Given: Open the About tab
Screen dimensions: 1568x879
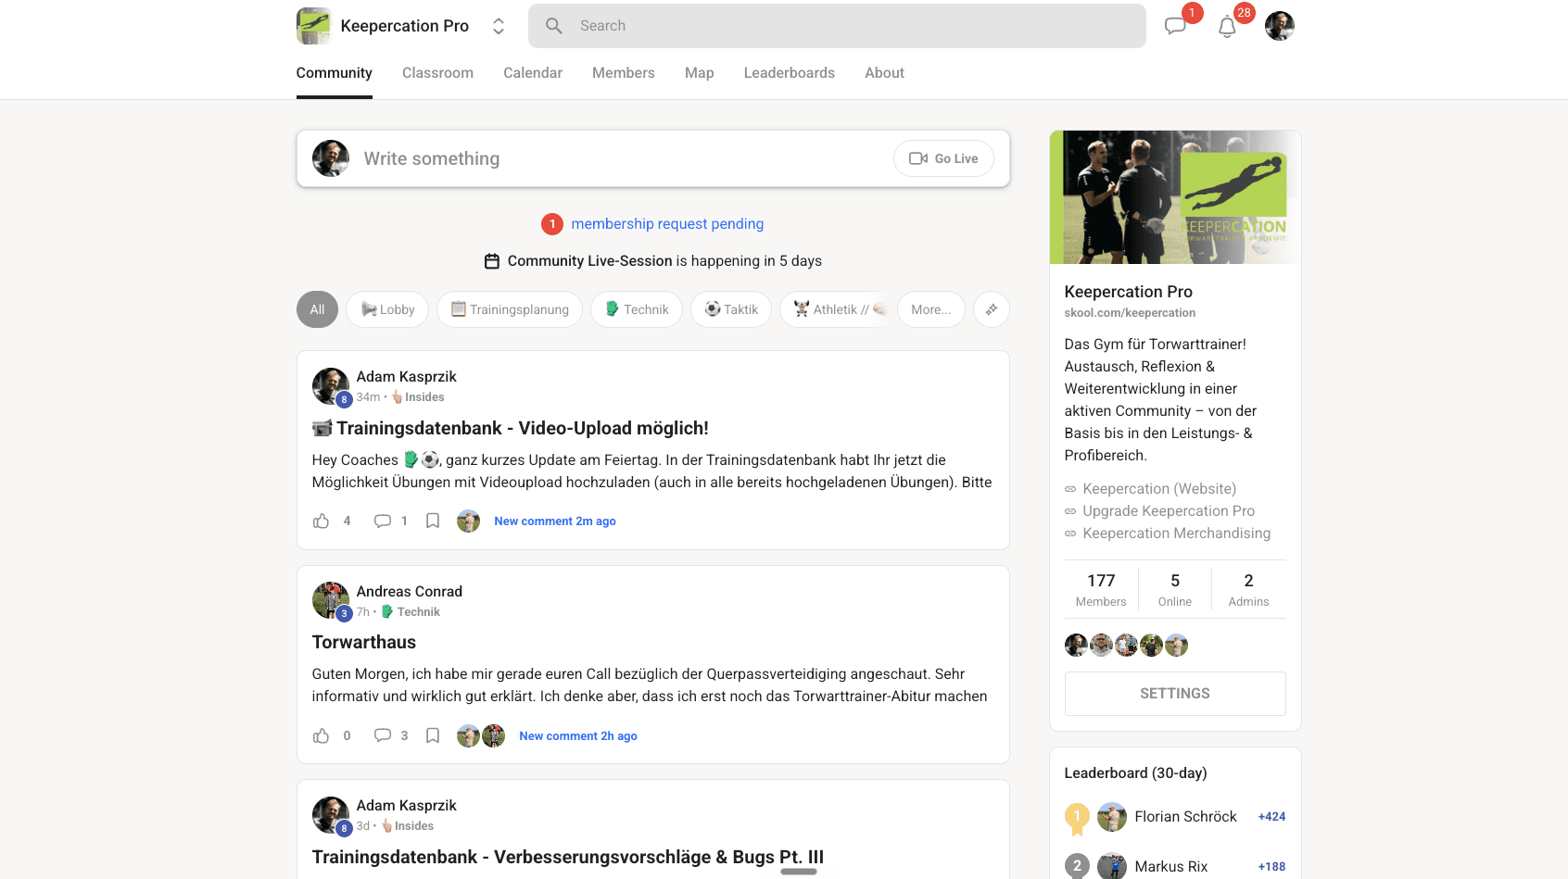Looking at the screenshot, I should pyautogui.click(x=885, y=73).
